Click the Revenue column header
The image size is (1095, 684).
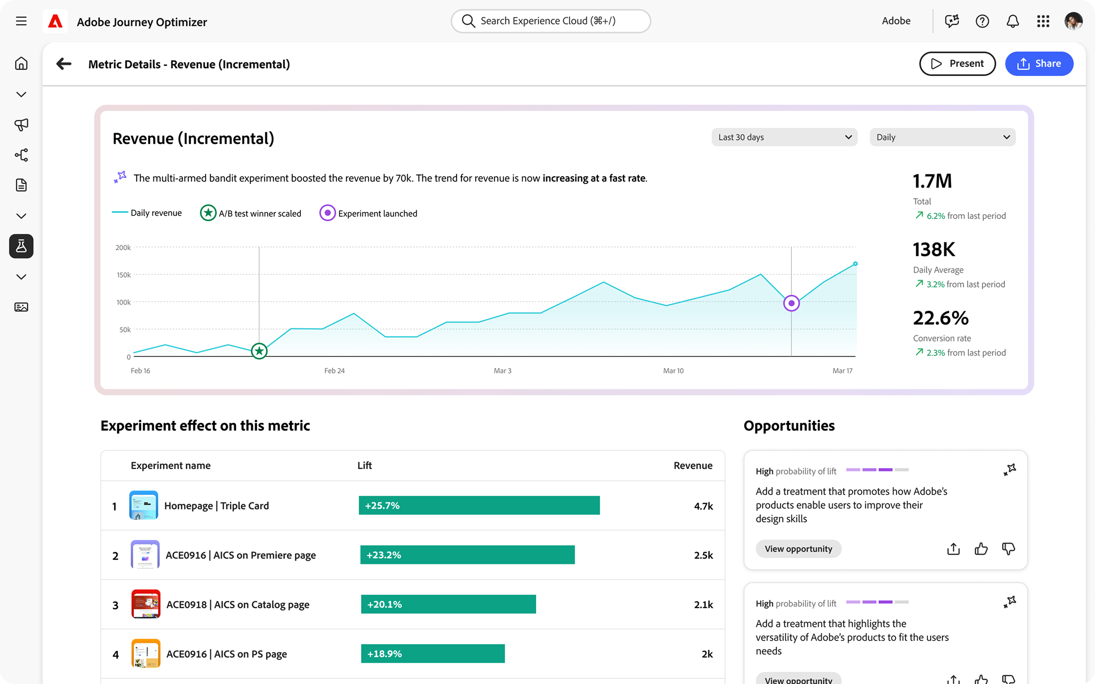693,465
